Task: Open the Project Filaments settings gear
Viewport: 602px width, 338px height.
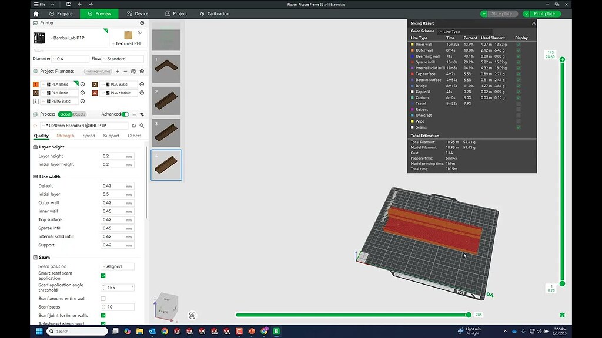Action: (x=142, y=71)
